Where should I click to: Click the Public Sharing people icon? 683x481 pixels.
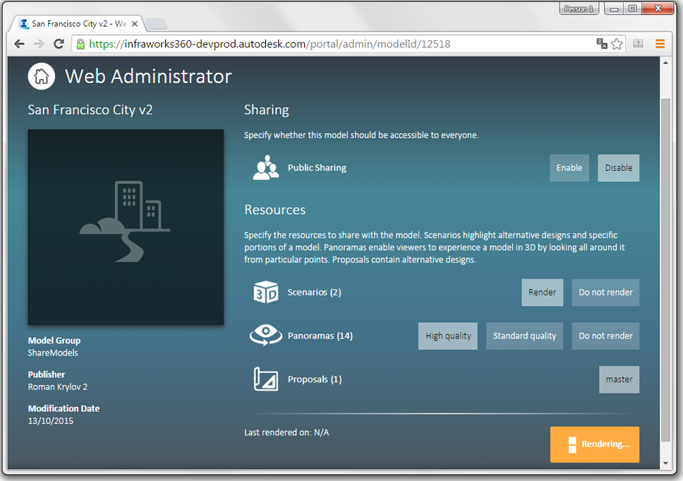coord(266,168)
